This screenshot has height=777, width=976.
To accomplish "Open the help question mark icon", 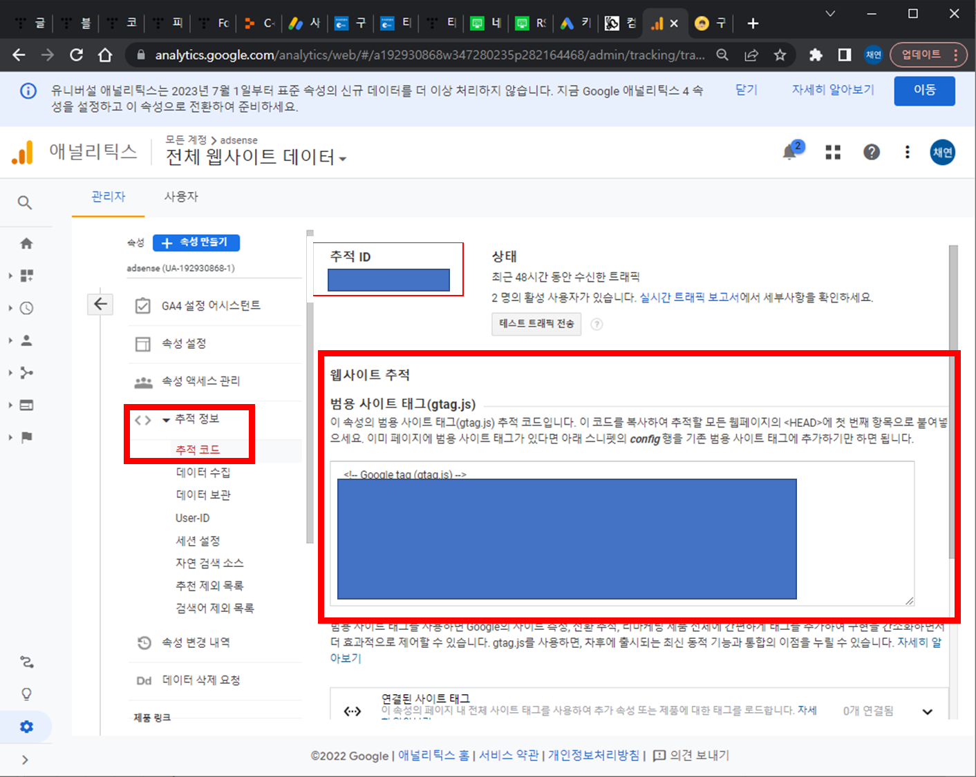I will pyautogui.click(x=872, y=152).
